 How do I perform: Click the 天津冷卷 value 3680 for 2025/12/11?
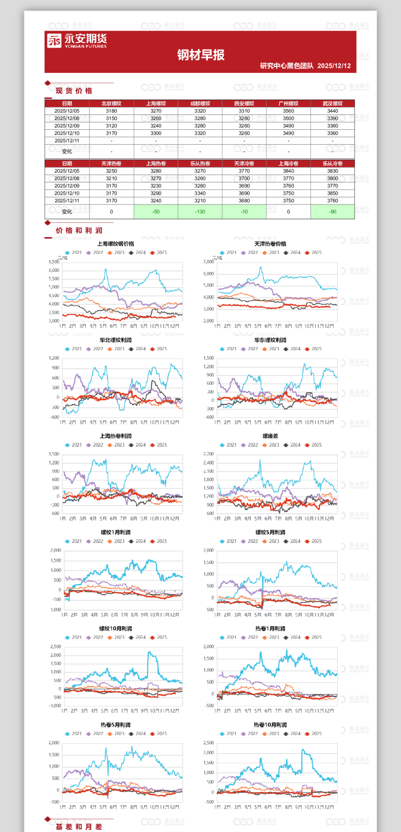click(x=244, y=201)
